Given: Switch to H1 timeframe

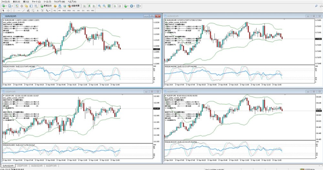Looking at the screenshot, I should [x=74, y=11].
